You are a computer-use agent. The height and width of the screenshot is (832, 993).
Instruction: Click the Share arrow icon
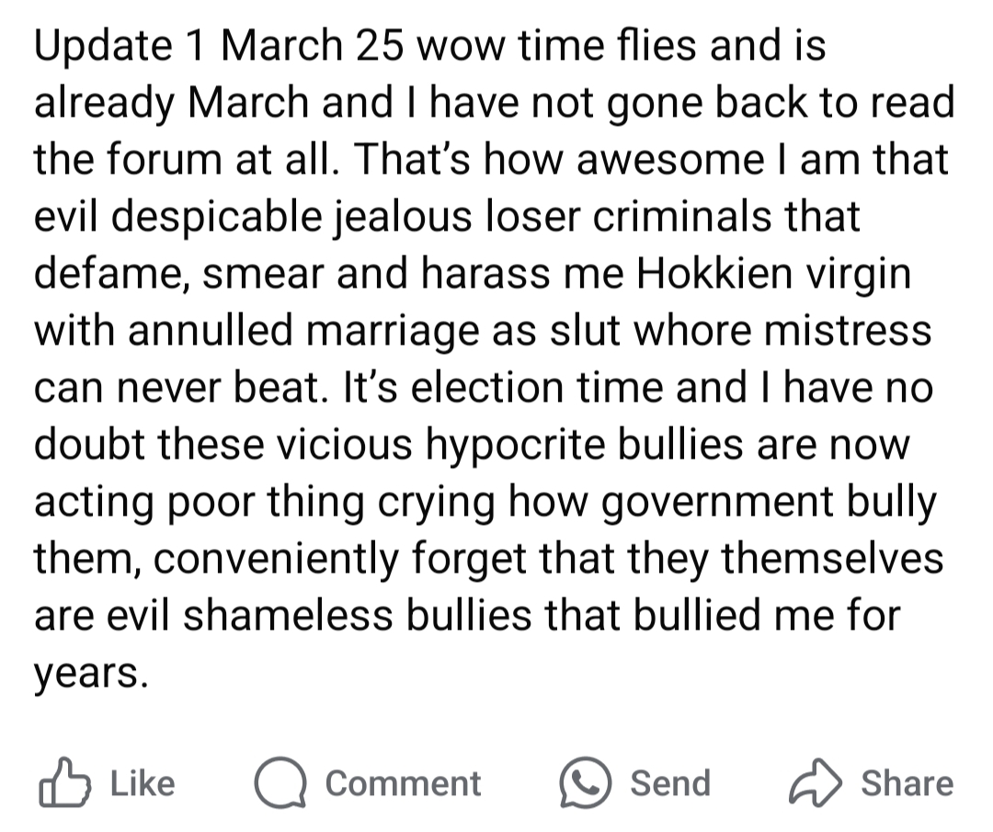coord(816,783)
